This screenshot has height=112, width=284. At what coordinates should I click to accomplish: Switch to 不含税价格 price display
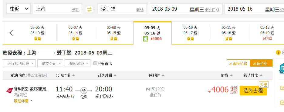click(238, 63)
